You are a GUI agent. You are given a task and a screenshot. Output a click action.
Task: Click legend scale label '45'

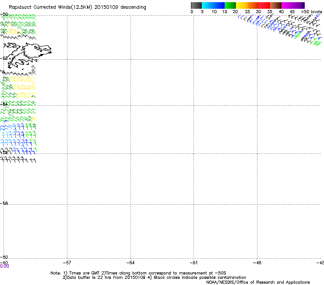pyautogui.click(x=292, y=12)
